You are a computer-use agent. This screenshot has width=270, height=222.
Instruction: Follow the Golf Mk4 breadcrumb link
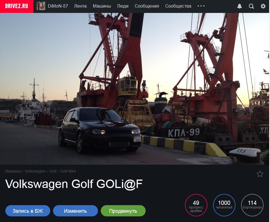tap(68, 171)
